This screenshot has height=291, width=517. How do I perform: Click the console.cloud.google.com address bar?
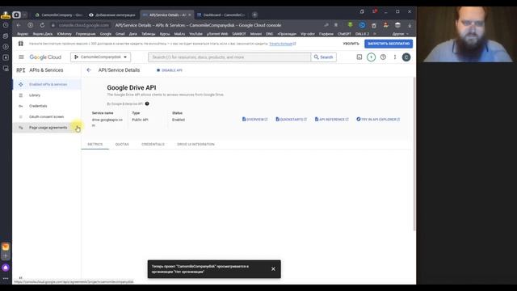(x=84, y=25)
